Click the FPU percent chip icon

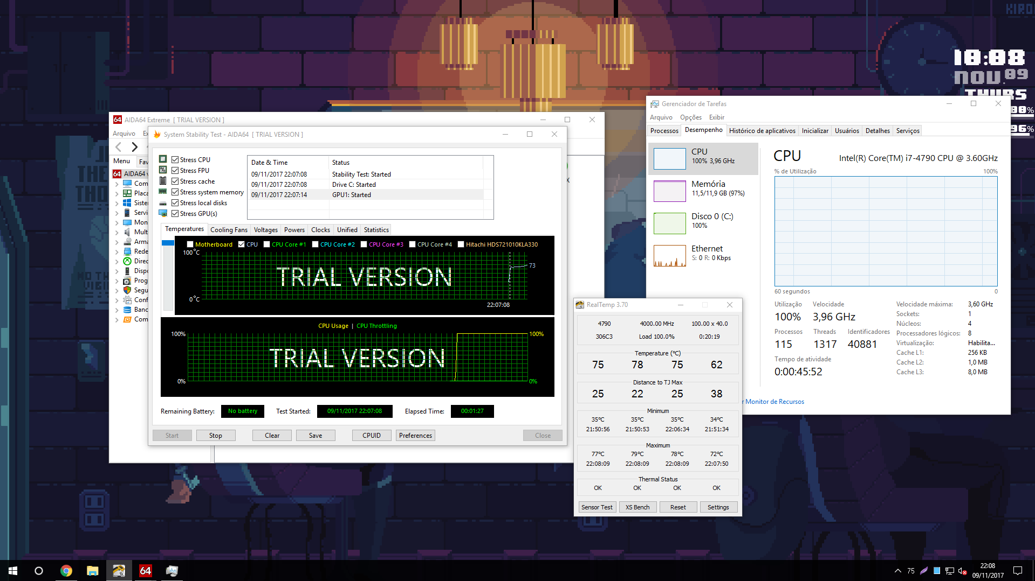pyautogui.click(x=163, y=170)
